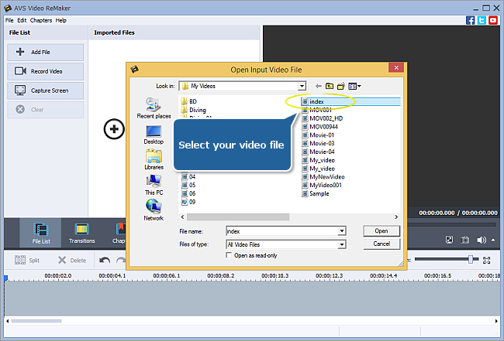Click dialog horizontal scrollbar left arrow
The height and width of the screenshot is (341, 504).
pyautogui.click(x=182, y=217)
